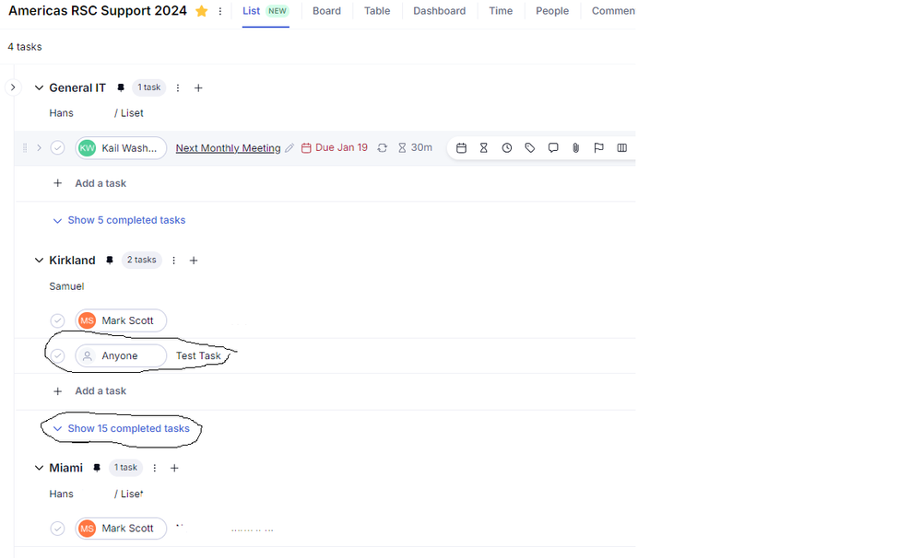Viewport: 921px width, 558px height.
Task: Open the Next Monthly Meeting task link
Action: pyautogui.click(x=228, y=148)
